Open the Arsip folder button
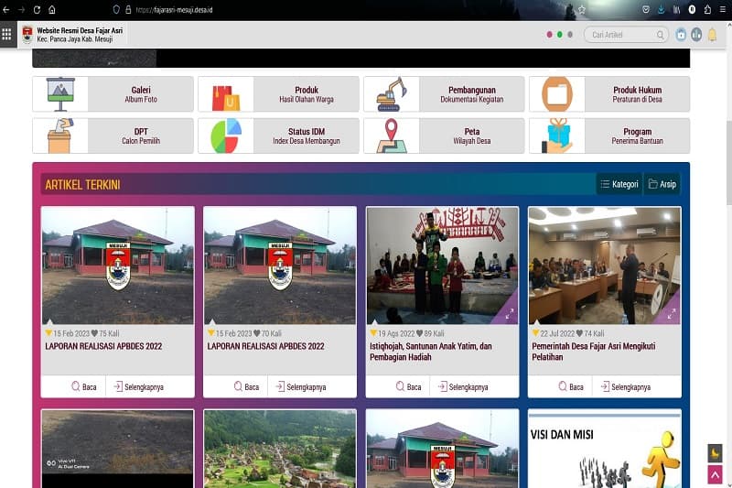The image size is (732, 488). pos(662,184)
